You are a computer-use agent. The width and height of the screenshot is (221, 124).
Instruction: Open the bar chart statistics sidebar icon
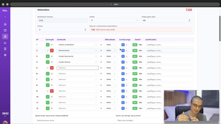[5, 43]
